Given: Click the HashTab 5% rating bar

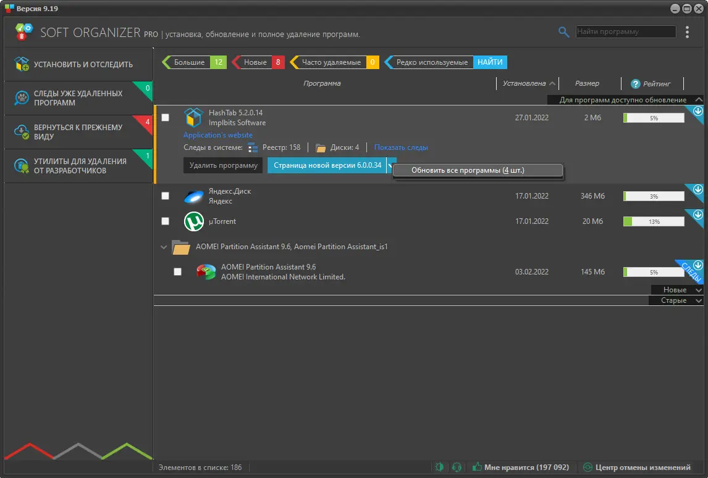Looking at the screenshot, I should click(x=654, y=118).
